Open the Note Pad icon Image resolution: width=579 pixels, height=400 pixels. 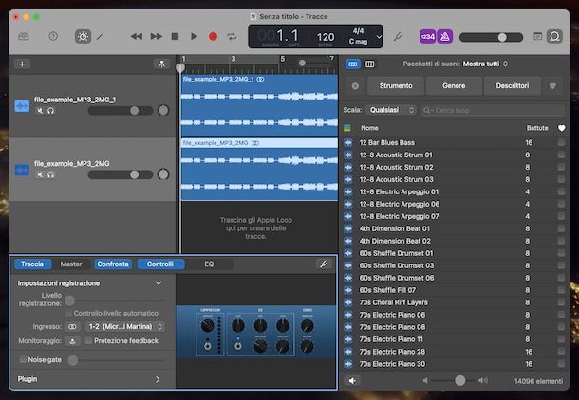coord(538,37)
